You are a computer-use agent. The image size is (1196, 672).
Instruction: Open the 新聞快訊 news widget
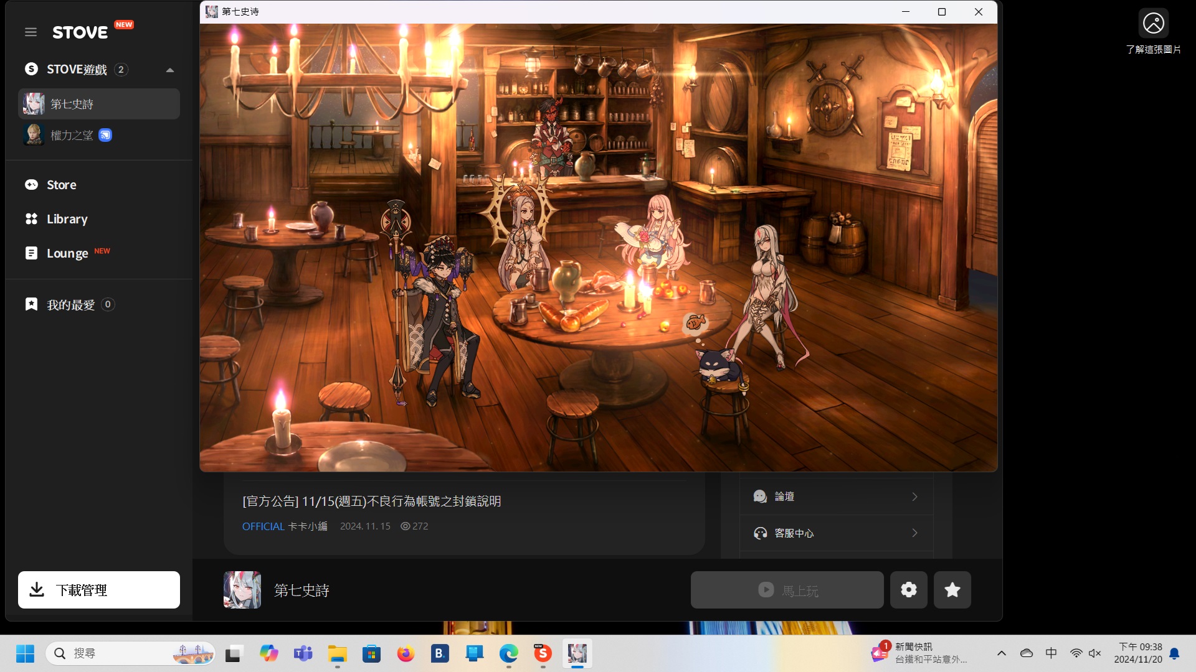919,653
